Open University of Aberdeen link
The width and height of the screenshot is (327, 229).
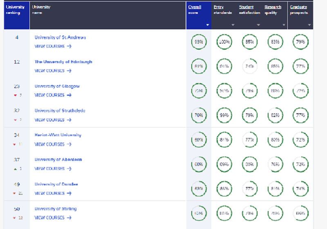coord(58,159)
